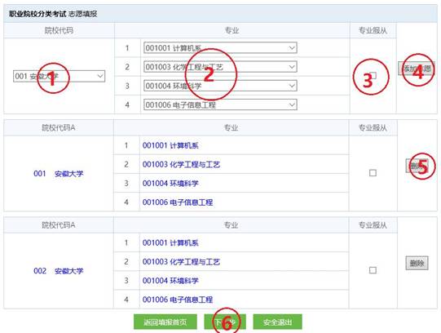This screenshot has height=333, width=441.
Task: Toggle 专业服从 checkbox for school 002 安徽大学
Action: 373,270
